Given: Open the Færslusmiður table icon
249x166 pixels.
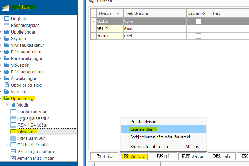Looking at the screenshot, I should (13, 138).
